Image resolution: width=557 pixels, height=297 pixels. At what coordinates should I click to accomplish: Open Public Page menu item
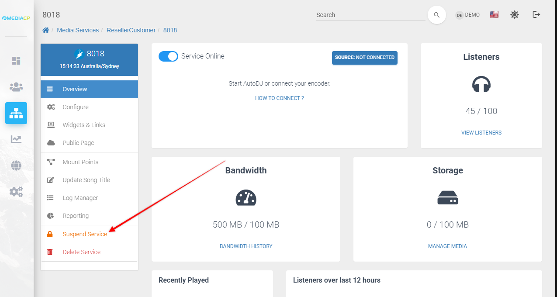[89, 143]
